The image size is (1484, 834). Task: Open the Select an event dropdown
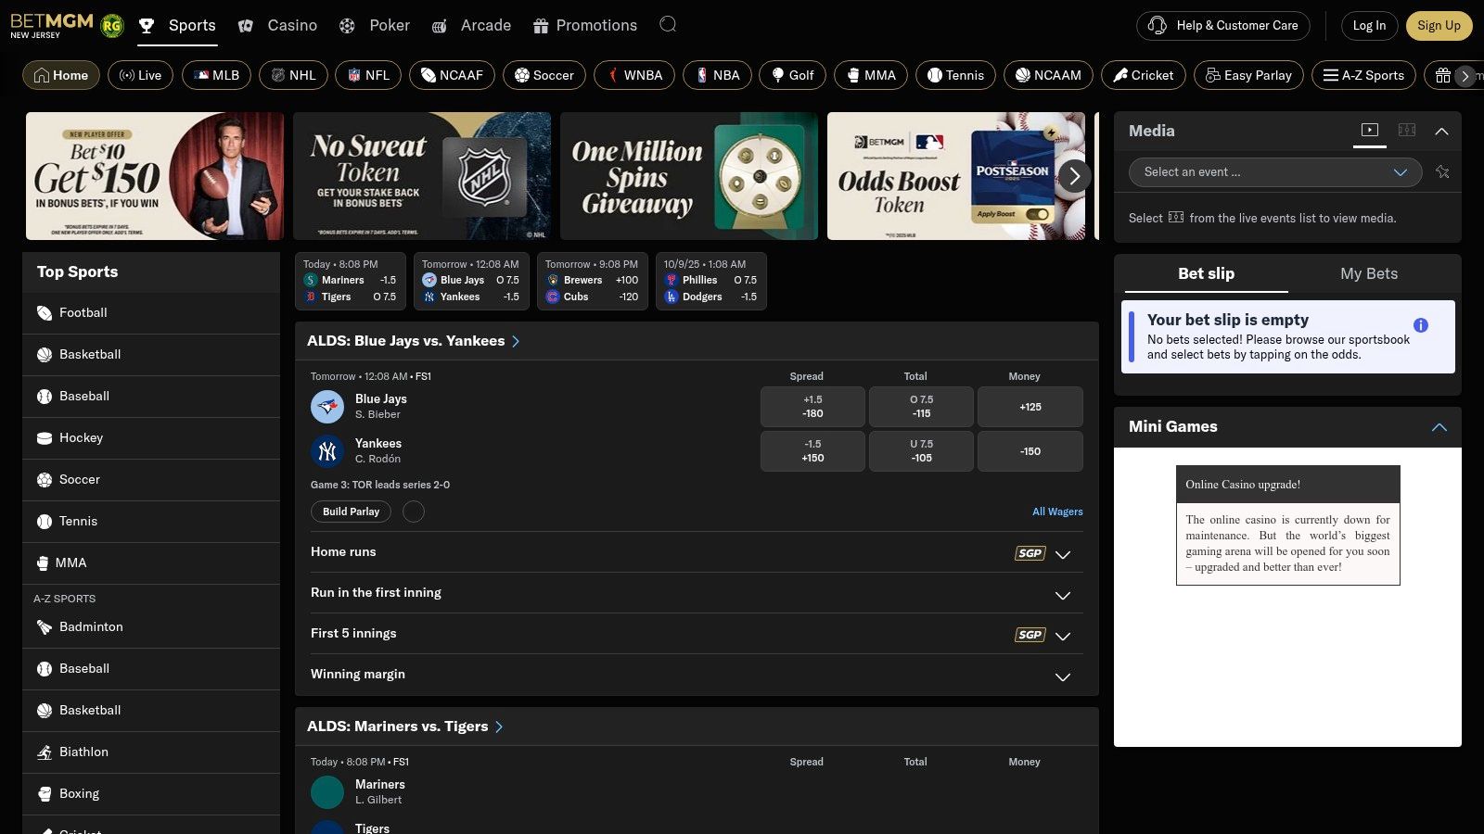tap(1273, 172)
